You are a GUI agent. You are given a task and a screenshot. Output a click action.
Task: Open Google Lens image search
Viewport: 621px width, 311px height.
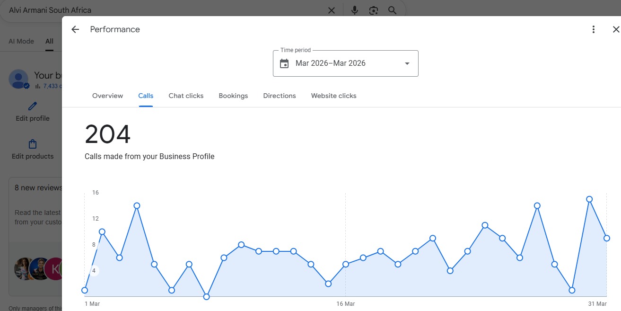tap(374, 10)
